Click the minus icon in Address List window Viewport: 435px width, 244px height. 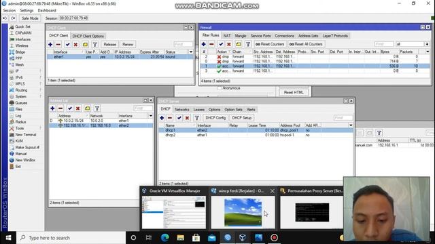[x=60, y=108]
